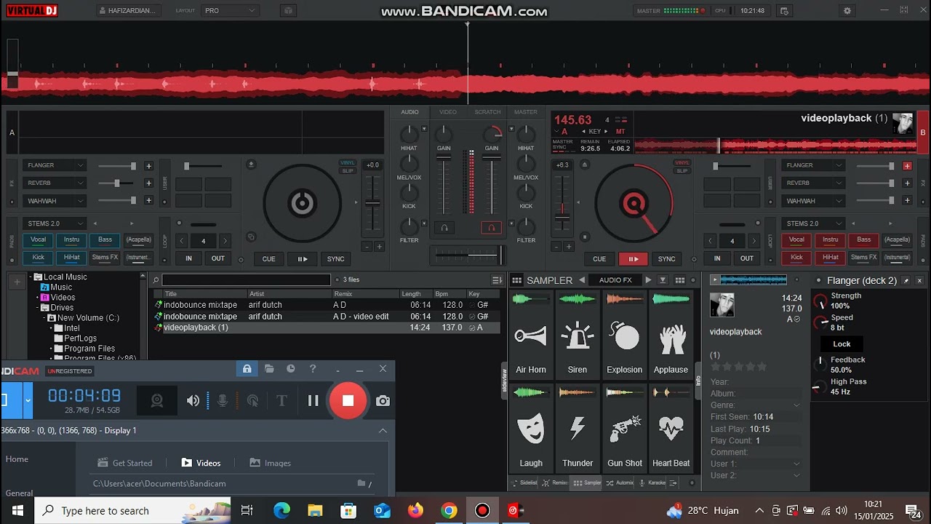Switch mixer to the SCRATCH tab
Image resolution: width=931 pixels, height=524 pixels.
pyautogui.click(x=487, y=112)
